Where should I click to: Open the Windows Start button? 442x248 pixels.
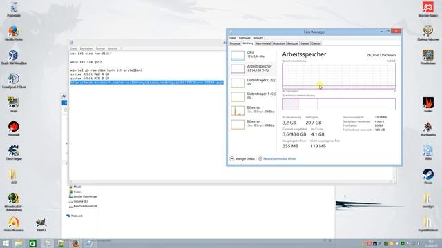6,243
